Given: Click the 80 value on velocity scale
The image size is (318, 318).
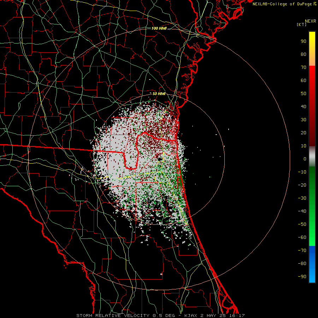Looking at the screenshot, I should coord(304,54).
